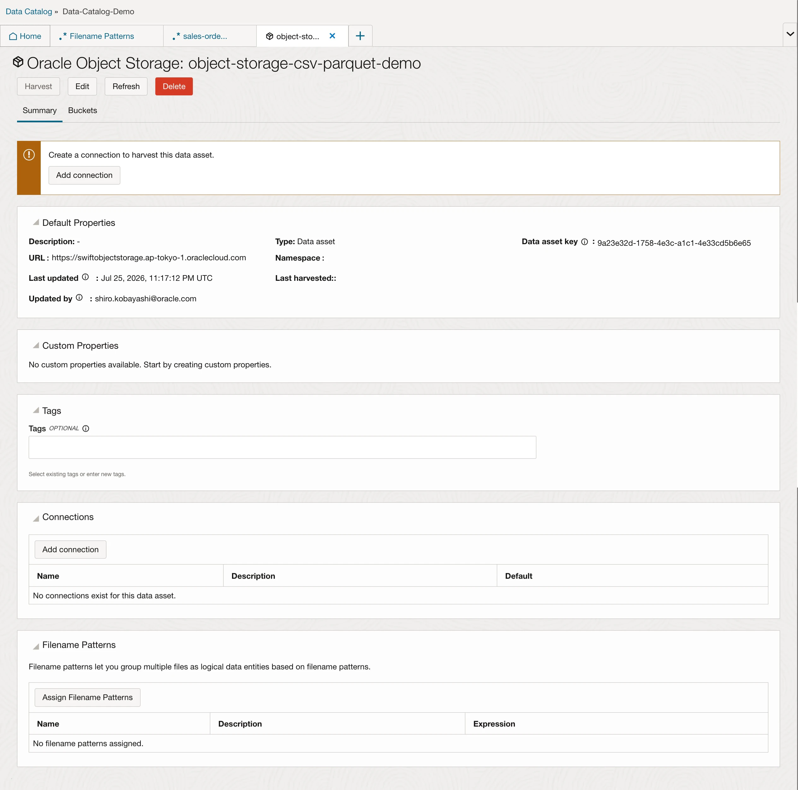The image size is (798, 790).
Task: Click the sales-orde... tab pattern icon
Action: [x=176, y=36]
